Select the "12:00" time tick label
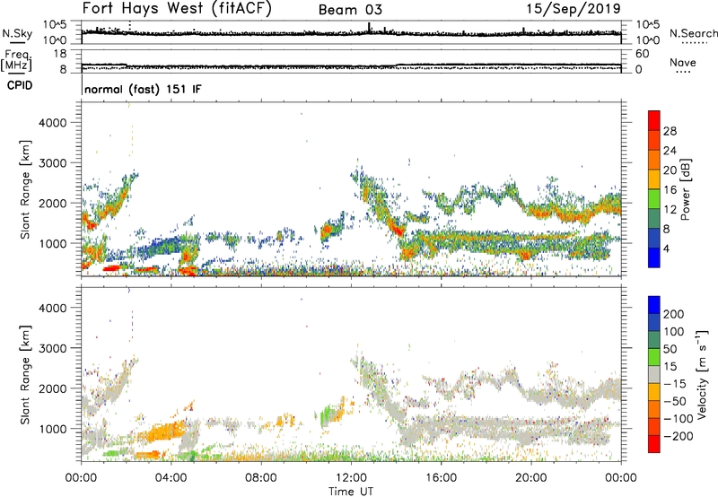This screenshot has height=497, width=718. [351, 478]
